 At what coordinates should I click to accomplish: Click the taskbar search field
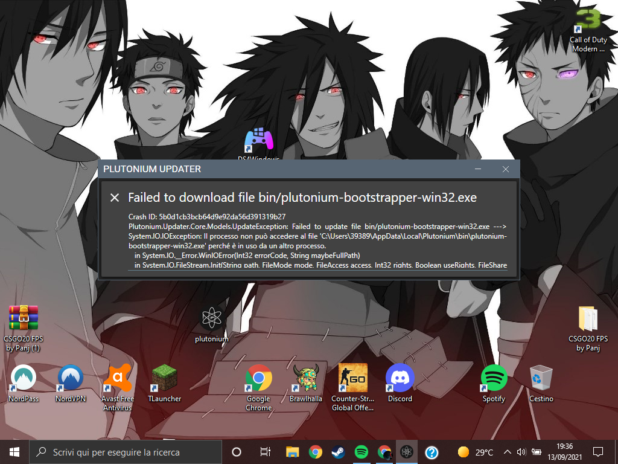(126, 452)
